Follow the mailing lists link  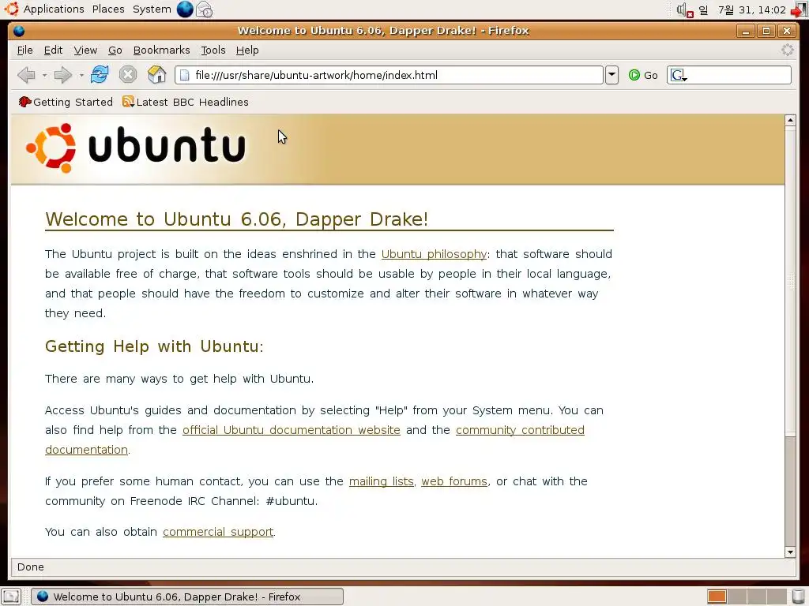pos(382,481)
